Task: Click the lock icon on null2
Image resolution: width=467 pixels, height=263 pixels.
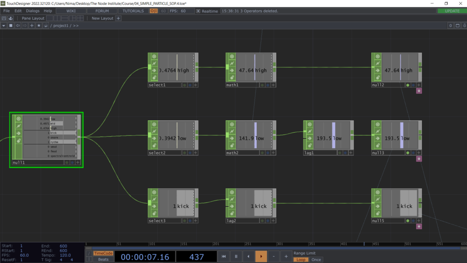Action: click(x=378, y=77)
